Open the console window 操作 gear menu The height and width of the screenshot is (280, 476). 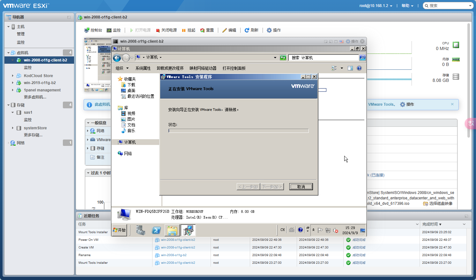pos(352,41)
